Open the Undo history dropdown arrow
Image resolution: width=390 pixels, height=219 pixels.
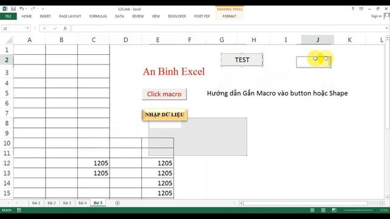point(26,9)
